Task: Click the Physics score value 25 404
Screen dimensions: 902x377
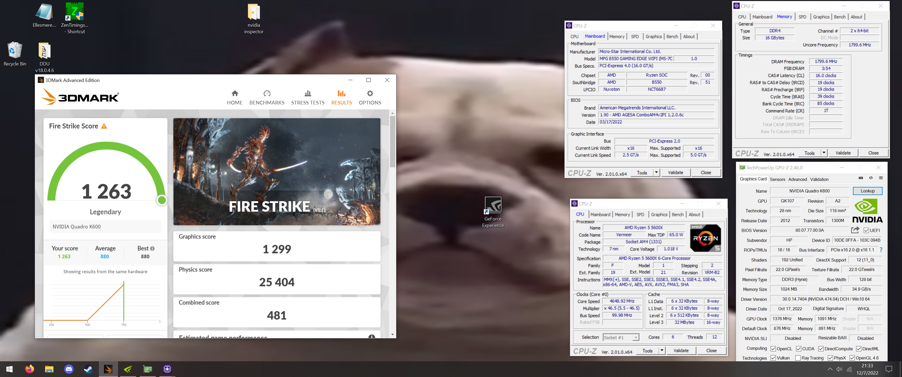Action: 277,282
